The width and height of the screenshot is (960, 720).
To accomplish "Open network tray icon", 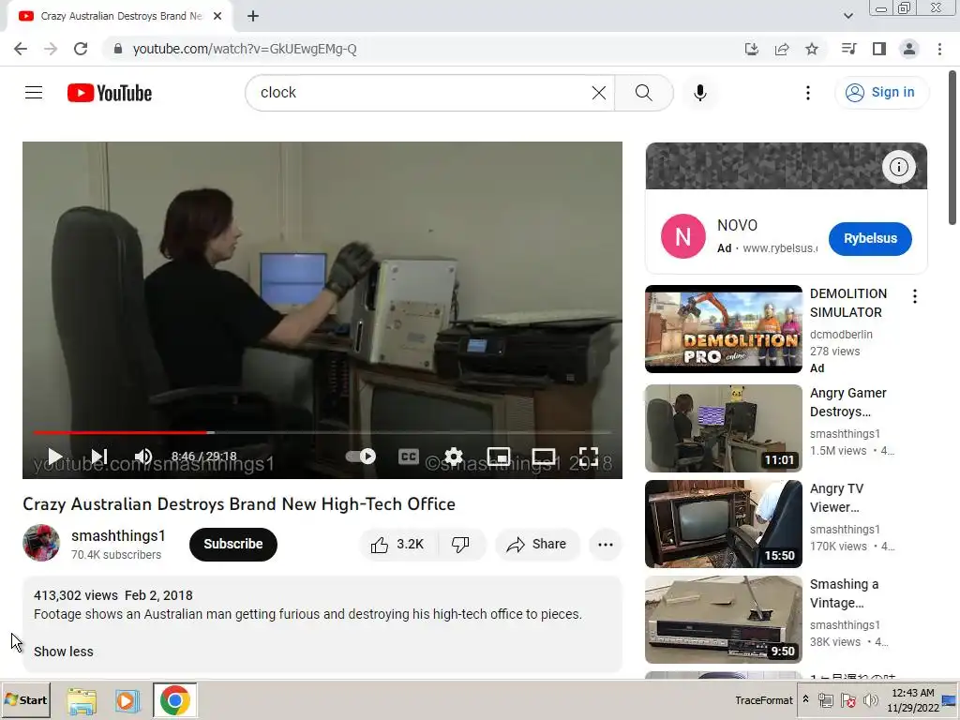I will click(x=826, y=700).
